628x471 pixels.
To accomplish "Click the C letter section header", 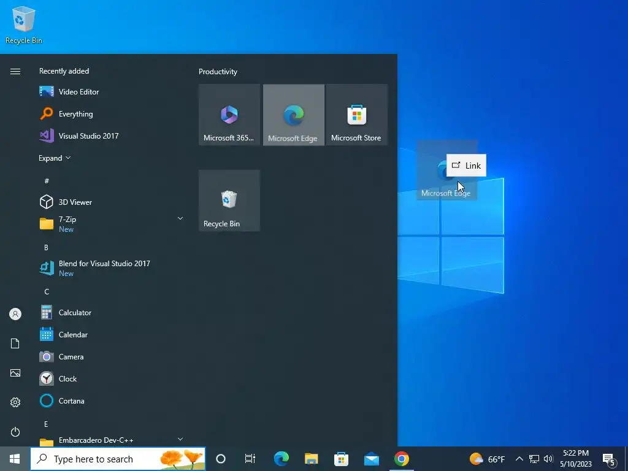I will pos(47,291).
